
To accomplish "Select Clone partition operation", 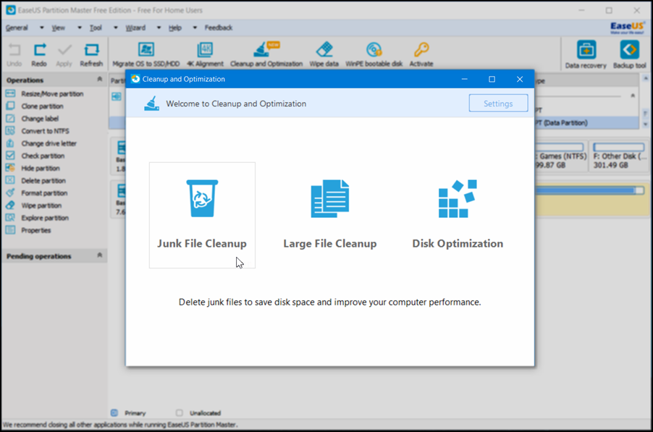I will [x=42, y=106].
